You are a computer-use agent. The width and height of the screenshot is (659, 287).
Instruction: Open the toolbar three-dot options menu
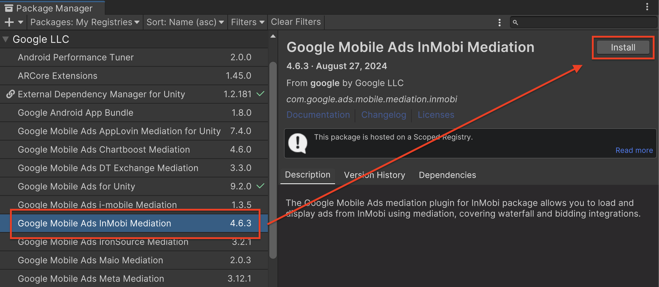[x=499, y=23]
